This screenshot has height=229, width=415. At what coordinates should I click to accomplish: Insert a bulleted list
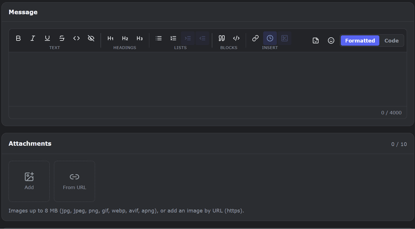[x=159, y=38]
